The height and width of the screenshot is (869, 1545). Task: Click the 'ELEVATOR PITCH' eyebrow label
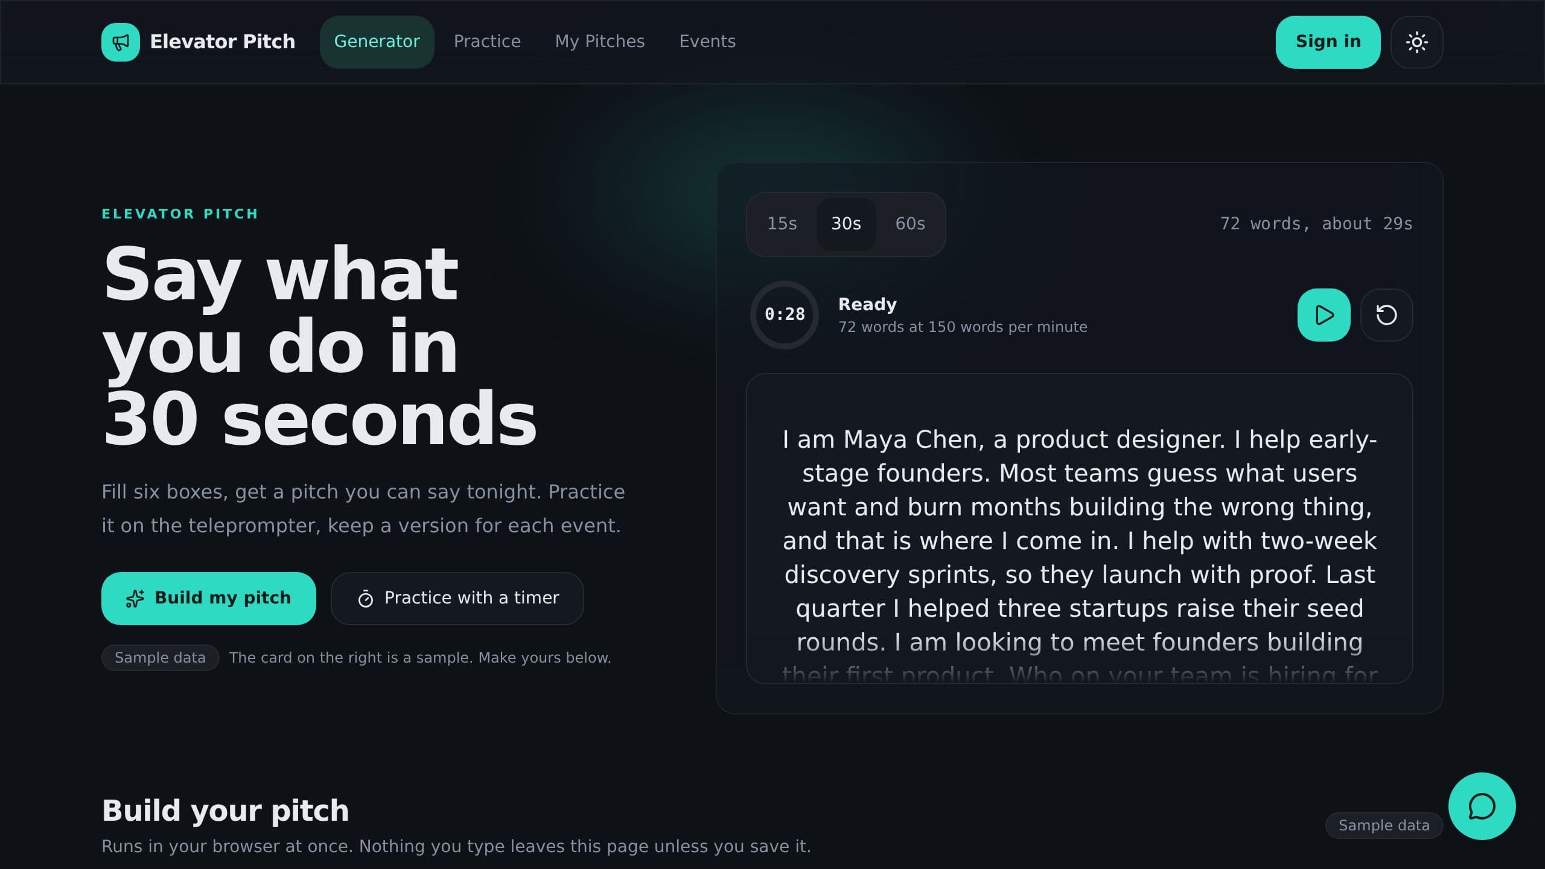180,214
